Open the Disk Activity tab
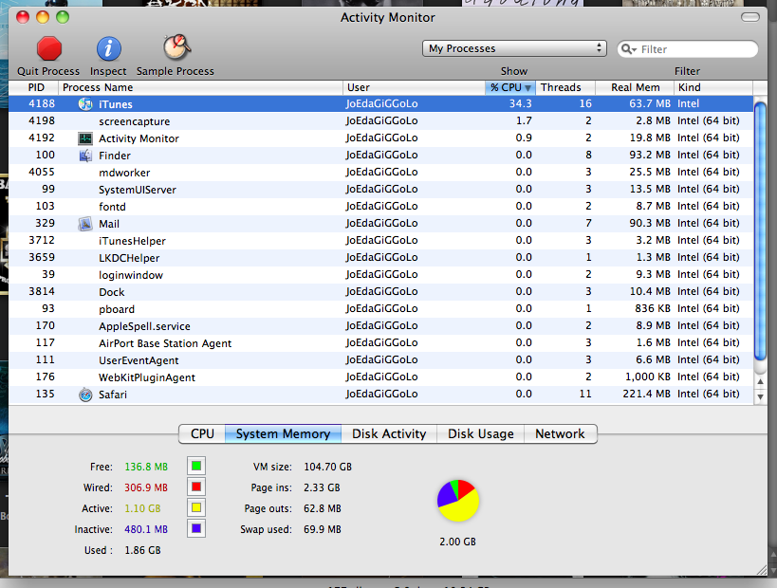 pos(389,434)
